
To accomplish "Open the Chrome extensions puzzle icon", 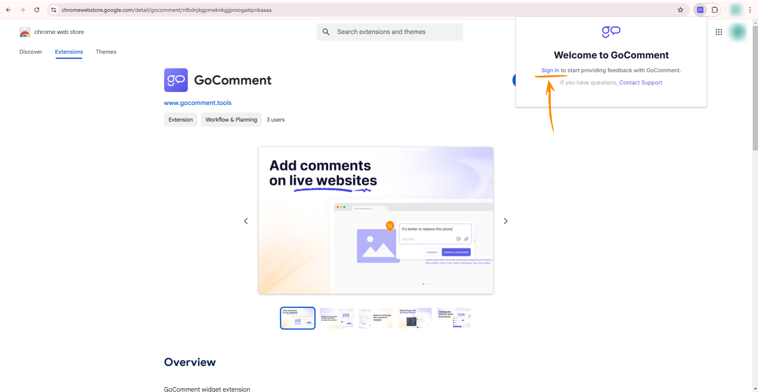I will [x=715, y=10].
